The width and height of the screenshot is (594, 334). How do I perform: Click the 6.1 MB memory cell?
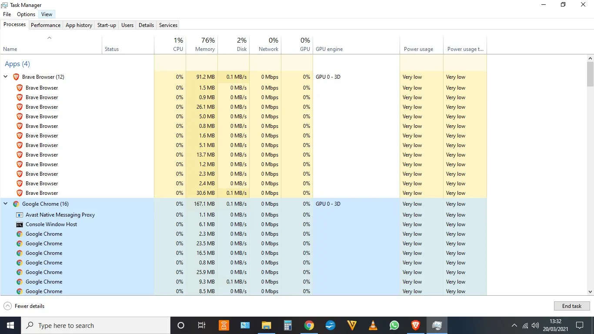tap(202, 224)
